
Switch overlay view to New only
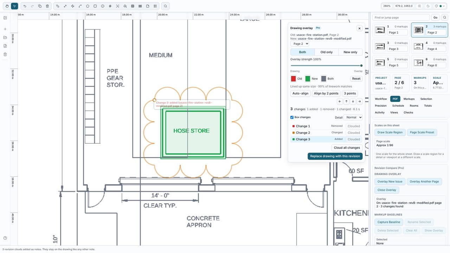pyautogui.click(x=351, y=52)
